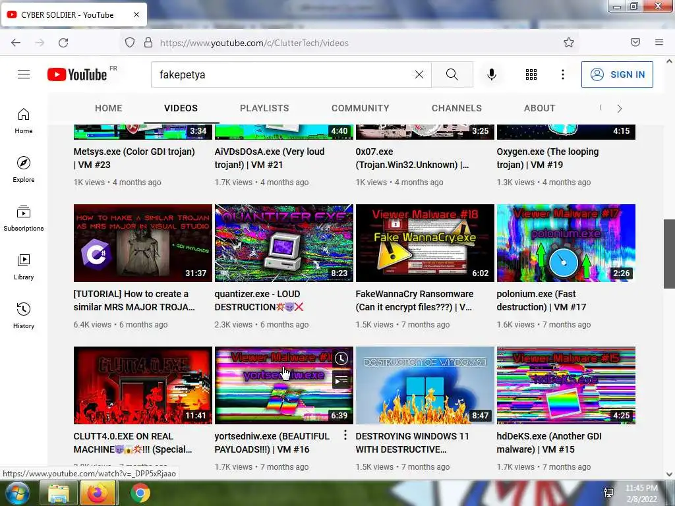The image size is (675, 506).
Task: Go to Home in the sidebar
Action: [24, 121]
